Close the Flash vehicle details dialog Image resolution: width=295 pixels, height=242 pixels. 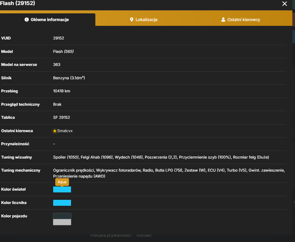click(x=284, y=4)
